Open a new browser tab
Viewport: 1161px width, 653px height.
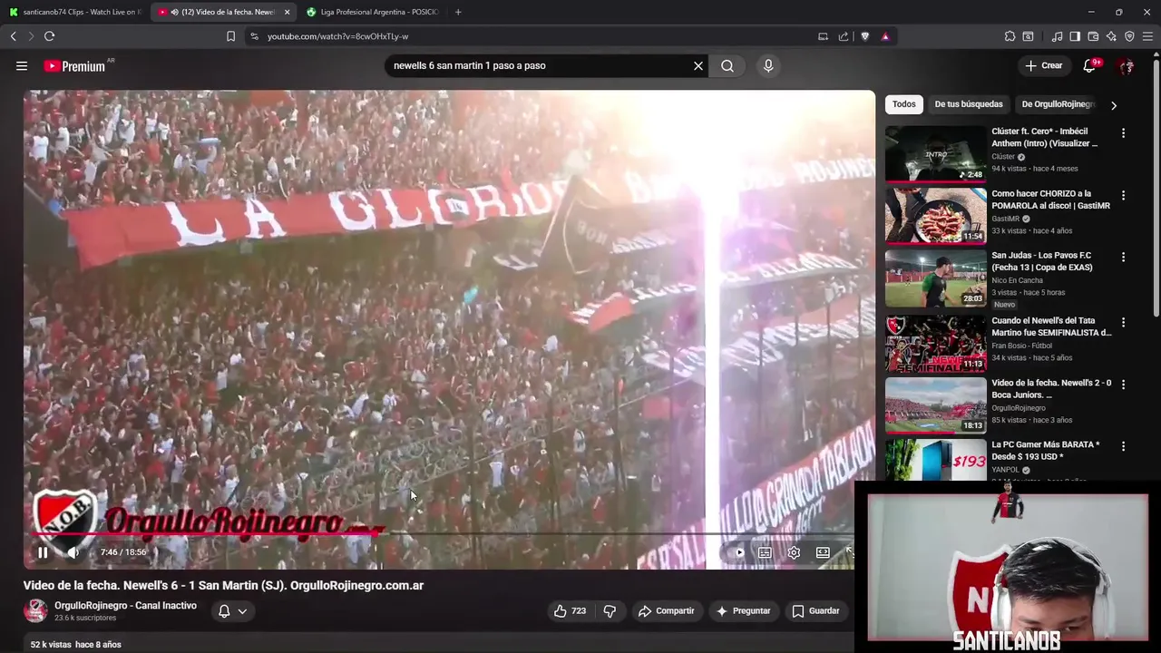(x=458, y=12)
